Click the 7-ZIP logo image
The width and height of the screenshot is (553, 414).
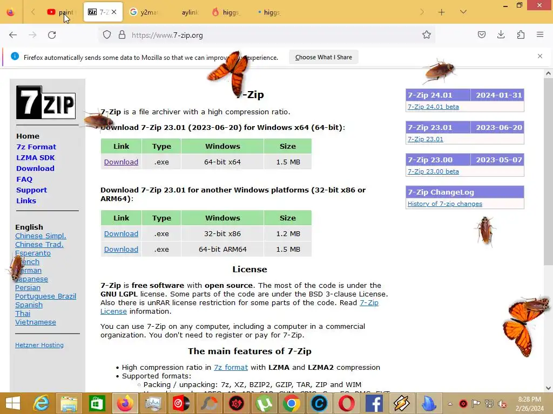[46, 102]
